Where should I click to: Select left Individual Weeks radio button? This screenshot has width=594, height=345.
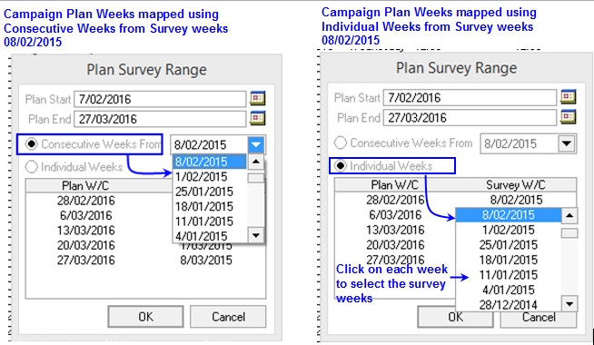click(x=31, y=167)
